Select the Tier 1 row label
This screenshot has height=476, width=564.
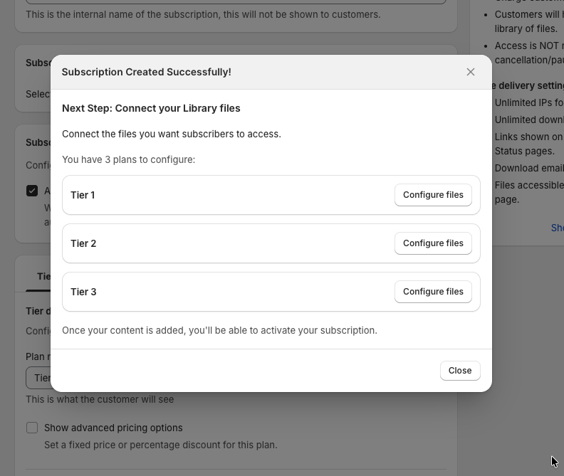[x=83, y=195]
